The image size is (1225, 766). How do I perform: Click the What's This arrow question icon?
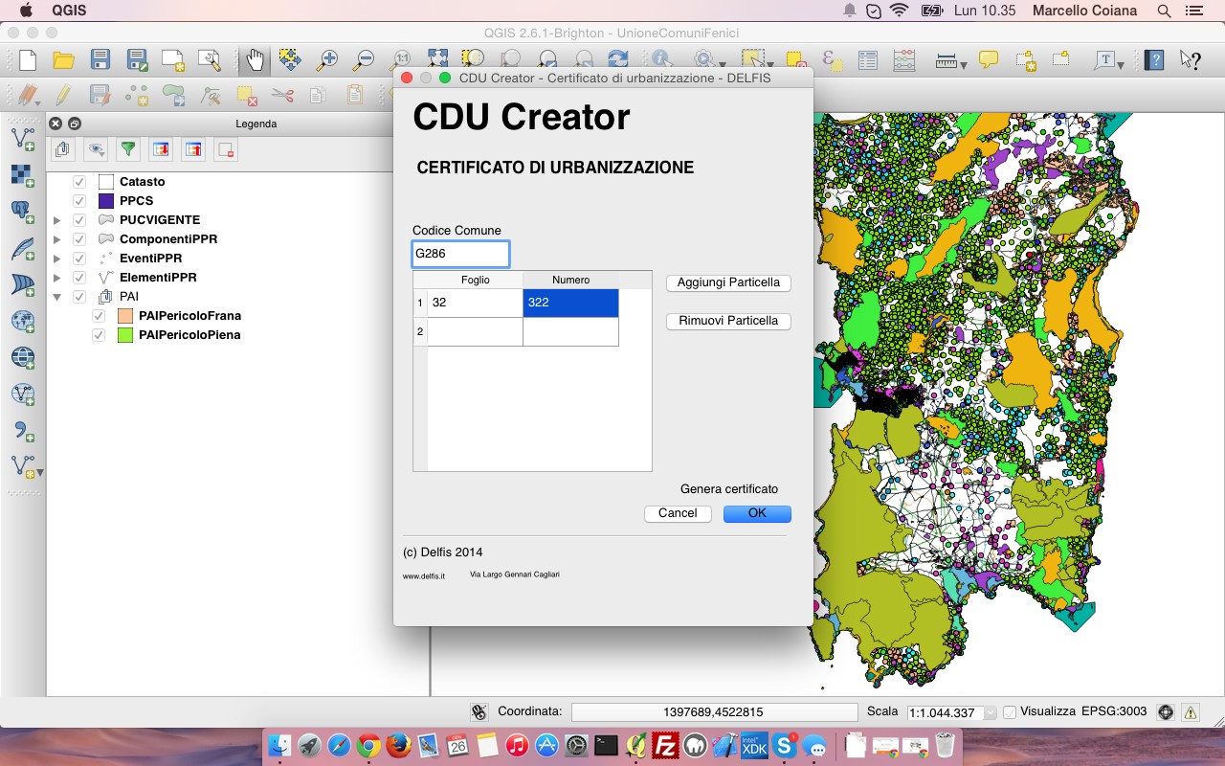click(x=1191, y=60)
